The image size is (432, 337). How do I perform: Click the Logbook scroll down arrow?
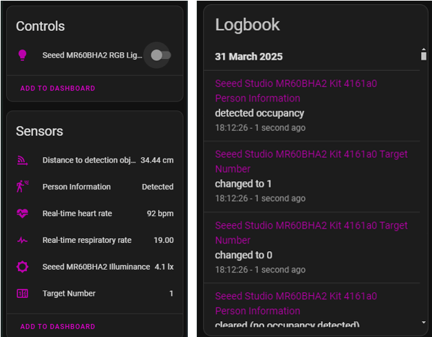[424, 321]
